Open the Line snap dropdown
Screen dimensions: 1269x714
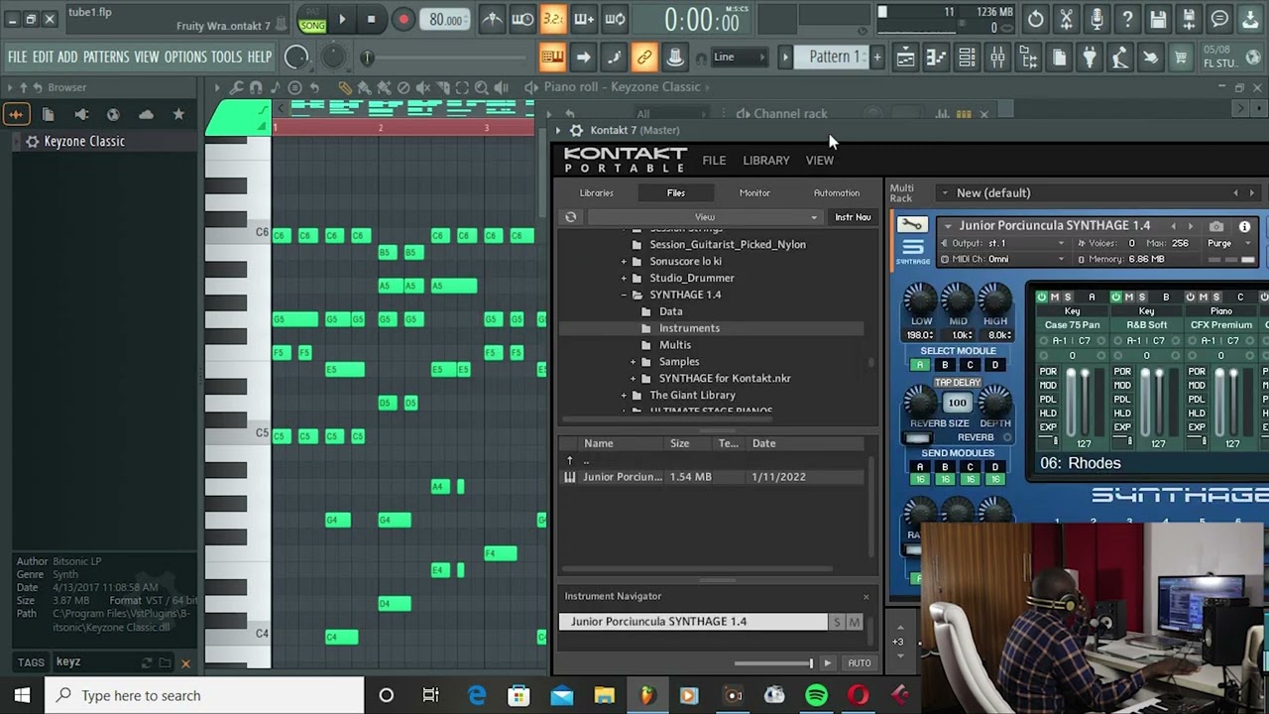click(x=741, y=58)
